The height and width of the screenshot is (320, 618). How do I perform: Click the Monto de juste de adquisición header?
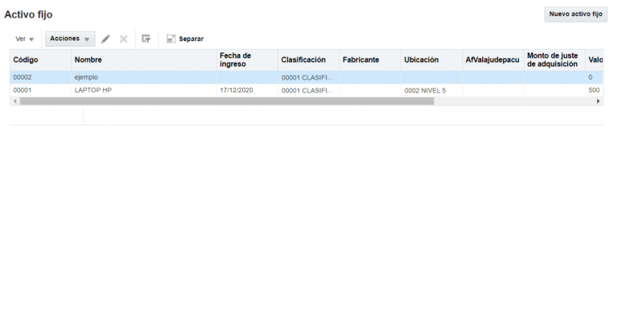(x=554, y=59)
